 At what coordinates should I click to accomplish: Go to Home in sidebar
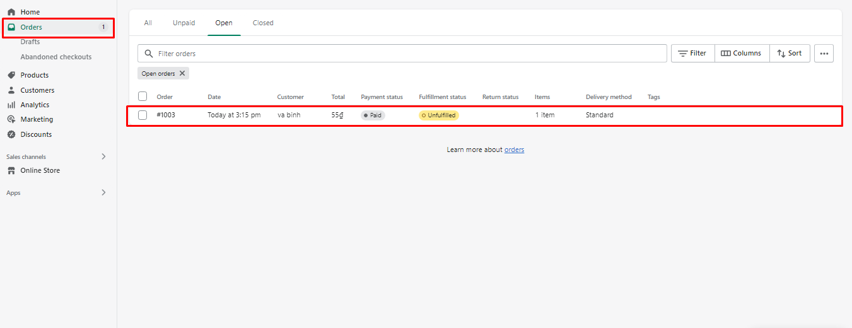pyautogui.click(x=30, y=12)
